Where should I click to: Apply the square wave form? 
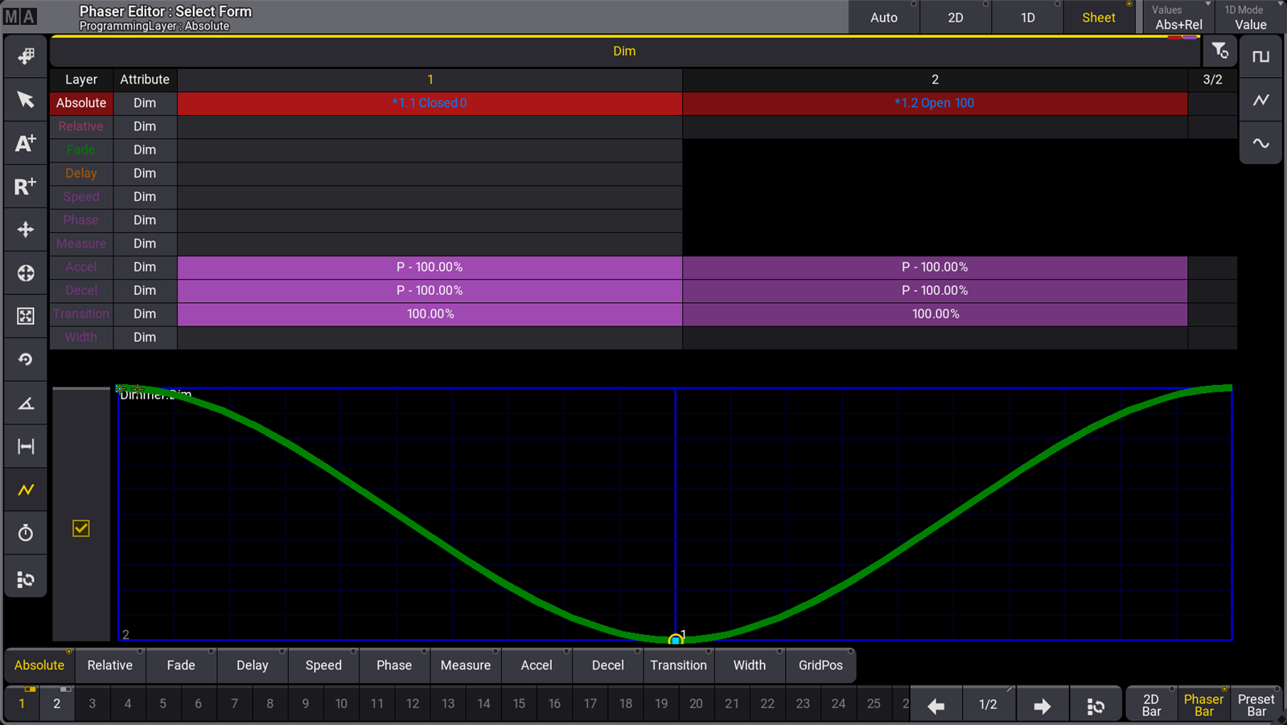pyautogui.click(x=1260, y=56)
